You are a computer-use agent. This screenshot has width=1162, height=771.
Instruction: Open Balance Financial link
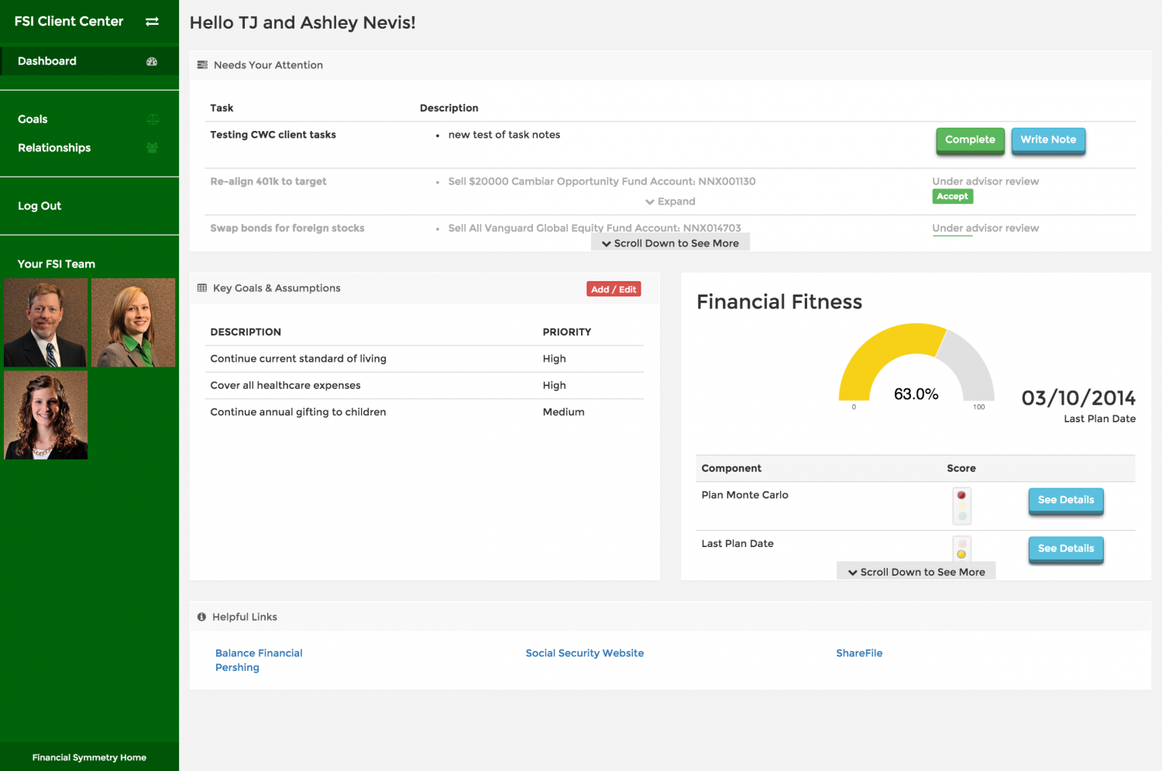[x=259, y=653]
